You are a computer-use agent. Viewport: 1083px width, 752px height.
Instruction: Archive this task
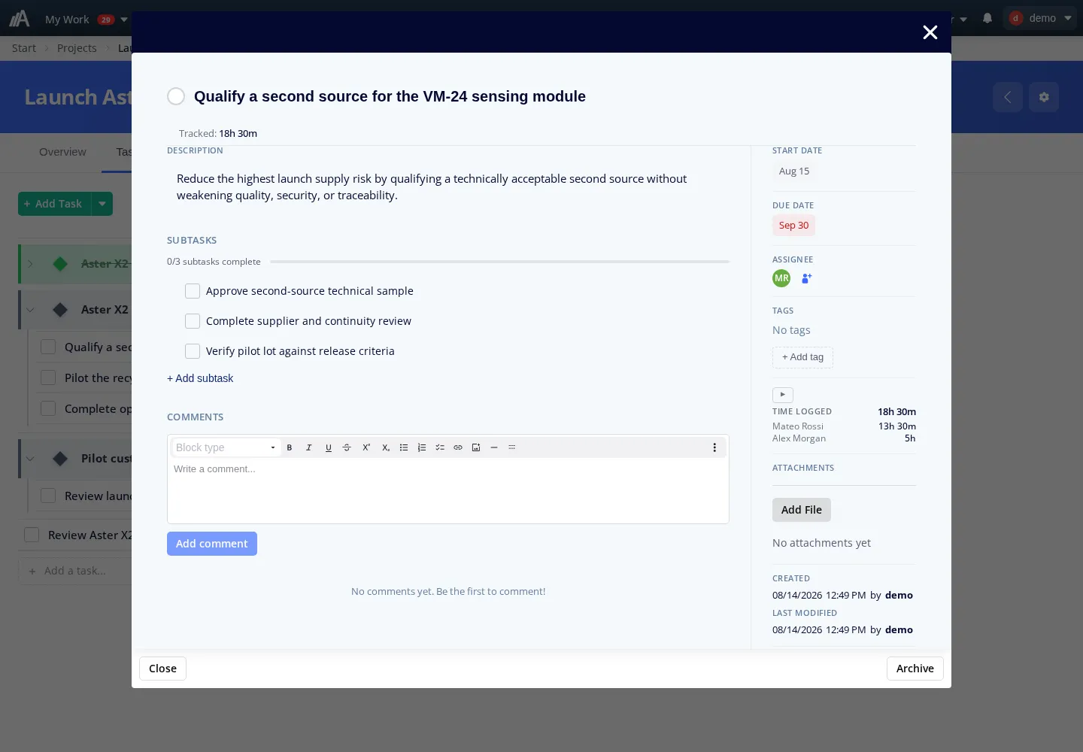(915, 669)
